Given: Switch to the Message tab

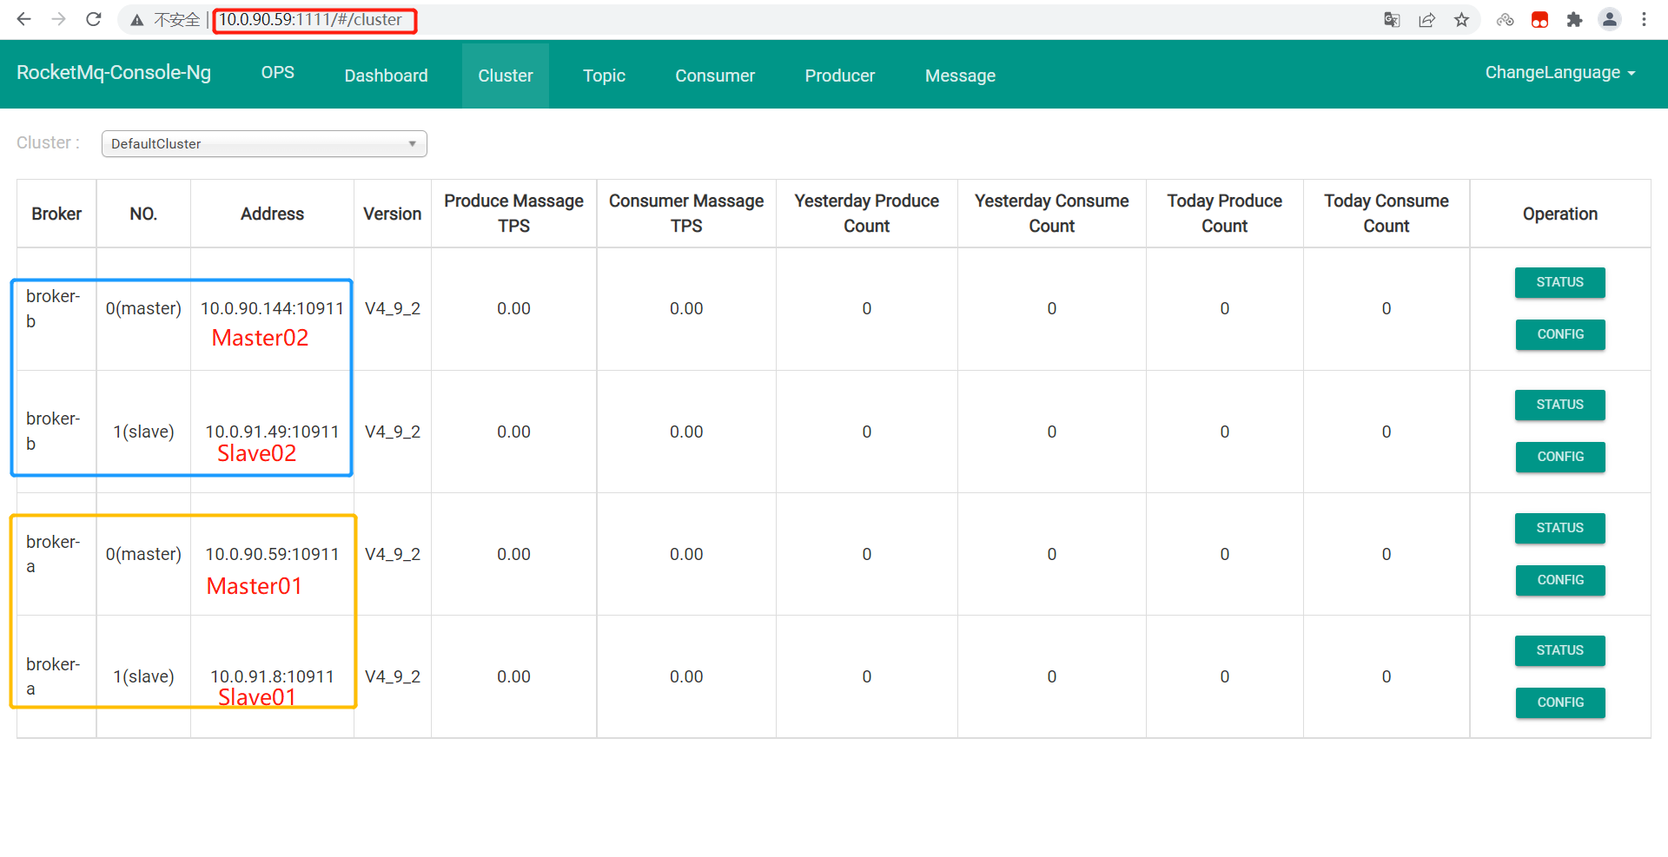Looking at the screenshot, I should coord(960,76).
